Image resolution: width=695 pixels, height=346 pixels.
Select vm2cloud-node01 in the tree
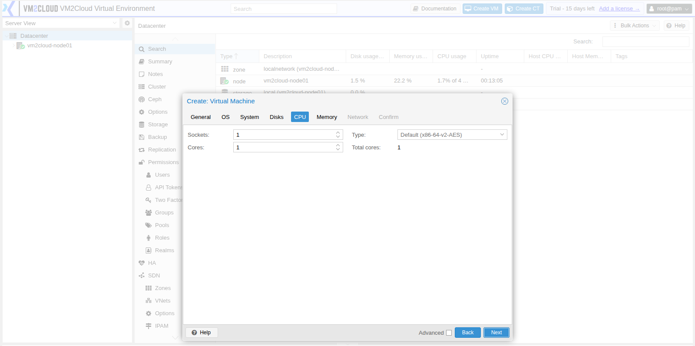[x=50, y=46]
